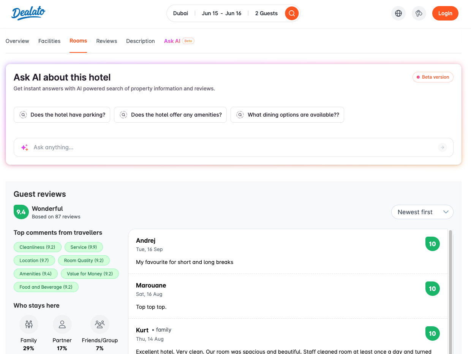Click Andrej's score badge of 10
Screen dimensions: 471x354
coord(433,244)
